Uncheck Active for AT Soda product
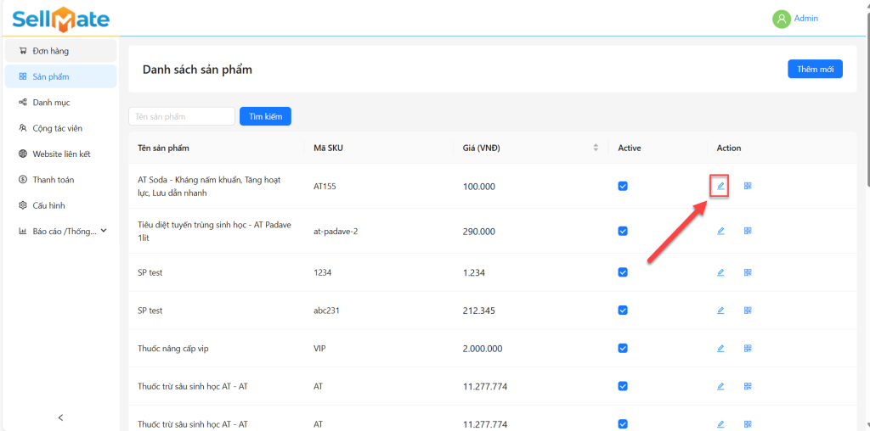Image resolution: width=870 pixels, height=431 pixels. 623,186
